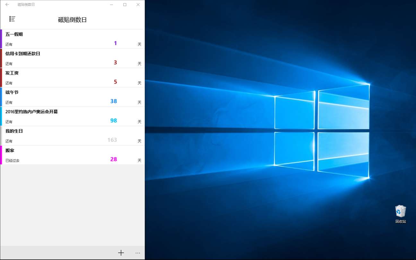Click the cyan number 98 days
Viewport: 416px width, 260px height.
coord(114,120)
